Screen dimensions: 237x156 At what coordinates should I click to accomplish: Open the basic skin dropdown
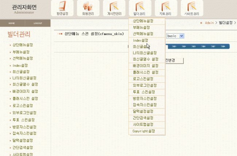tap(175, 36)
